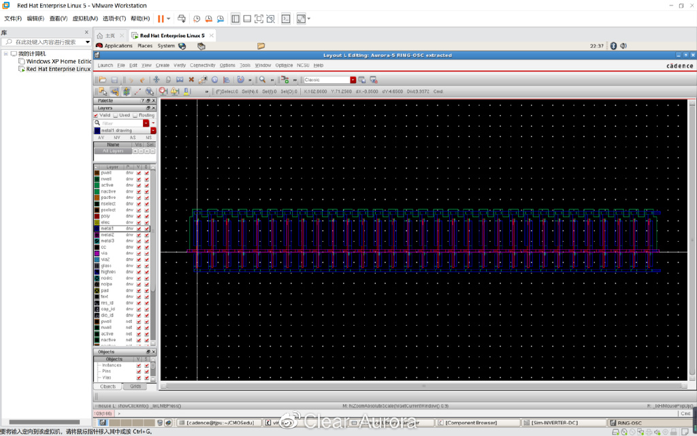Select the Copy tool icon
The image size is (697, 436).
pyautogui.click(x=168, y=80)
